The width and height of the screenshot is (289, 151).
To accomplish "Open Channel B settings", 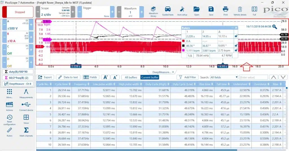I will click(18, 37).
